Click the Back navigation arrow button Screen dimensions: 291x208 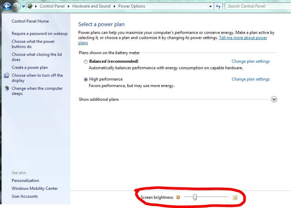pos(7,6)
